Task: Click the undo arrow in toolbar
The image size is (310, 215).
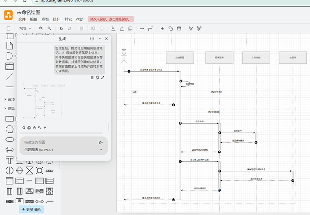Action: pos(61,28)
